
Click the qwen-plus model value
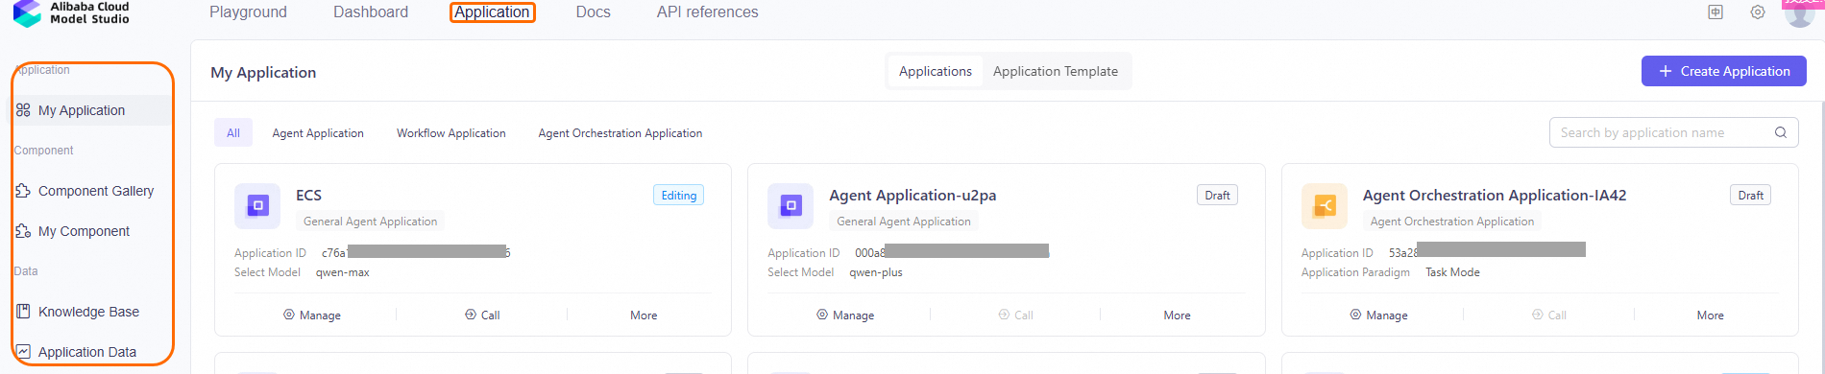point(876,272)
